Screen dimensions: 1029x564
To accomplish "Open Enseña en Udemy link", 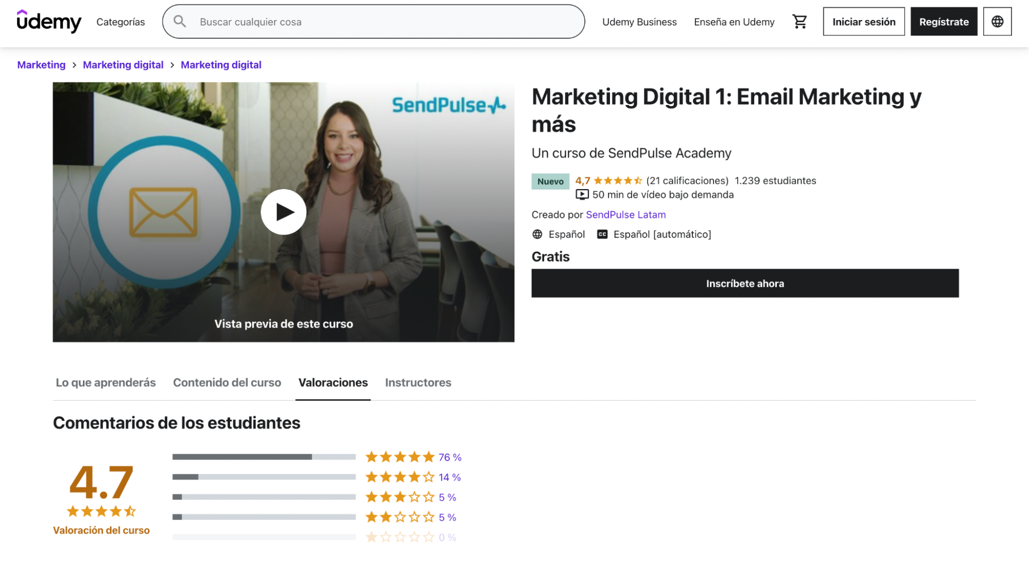I will coord(734,22).
